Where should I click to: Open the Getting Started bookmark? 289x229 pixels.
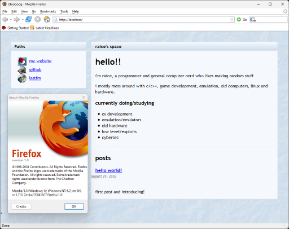[15, 28]
